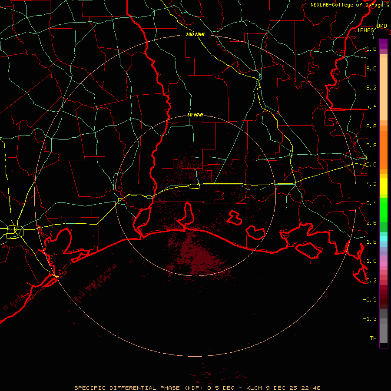Click the 9.0 value on the color scale

(371, 68)
